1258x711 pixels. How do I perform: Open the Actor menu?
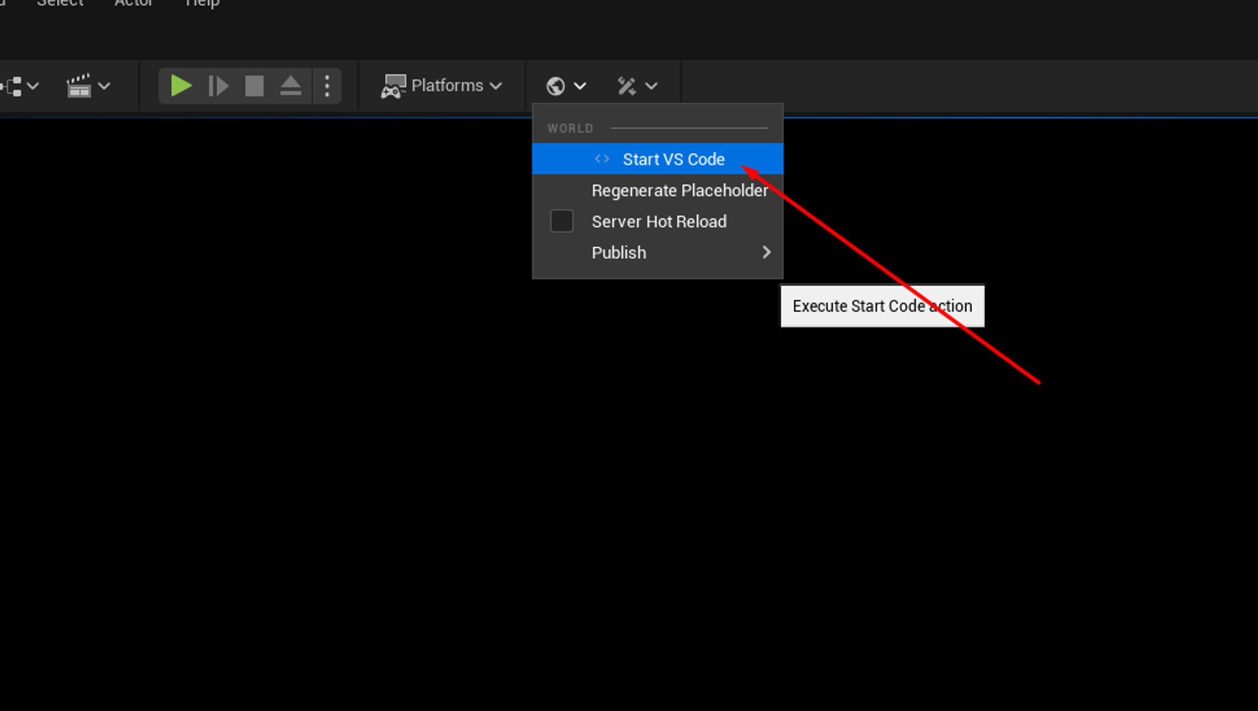(134, 4)
